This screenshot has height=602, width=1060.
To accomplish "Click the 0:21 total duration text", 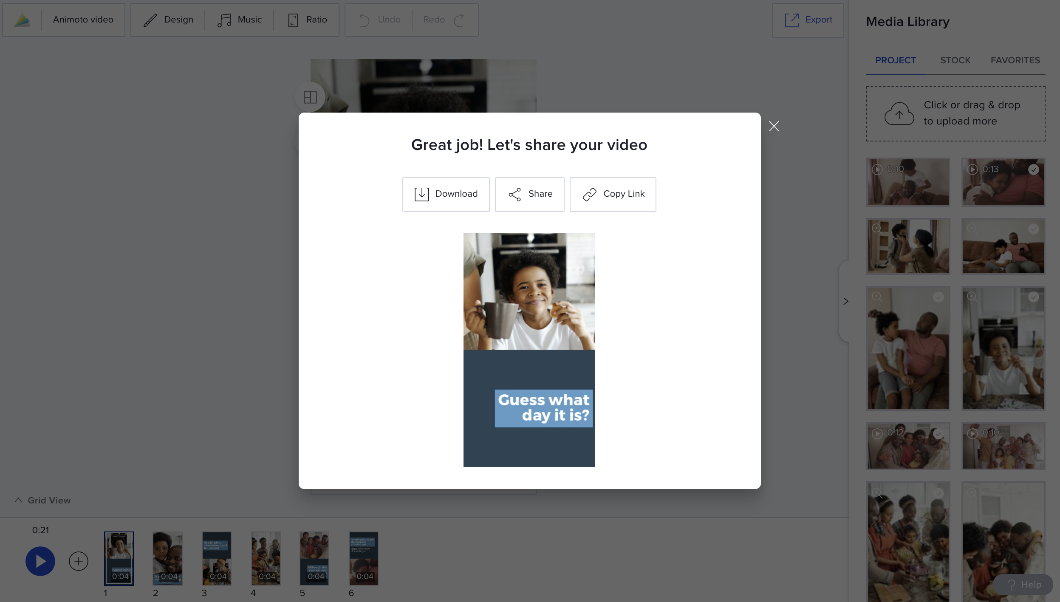I will (x=40, y=530).
